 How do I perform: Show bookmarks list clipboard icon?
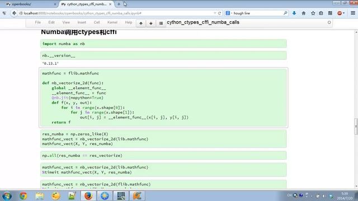(321, 13)
